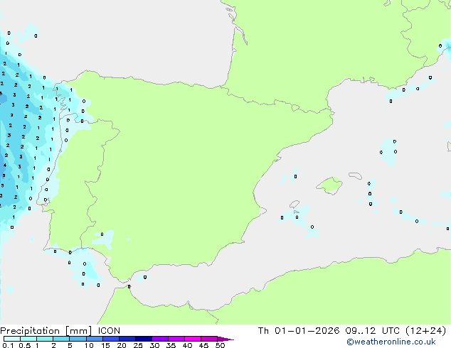The height and width of the screenshot is (348, 451).
Task: Click the legend value label "0.1"
Action: pyautogui.click(x=6, y=346)
